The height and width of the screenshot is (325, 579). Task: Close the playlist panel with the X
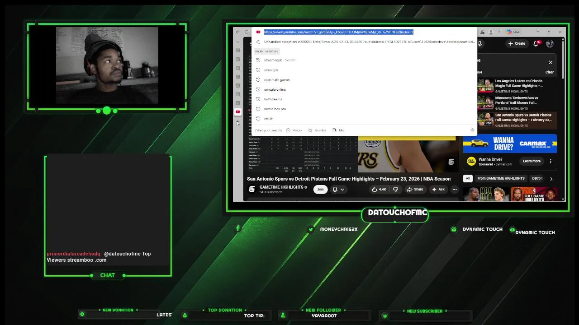tap(551, 62)
